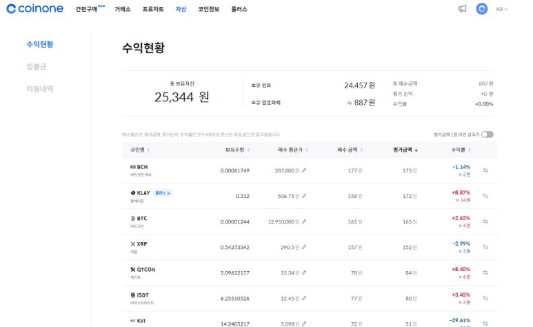Click QTCON quantity 5.09612177

pos(235,273)
